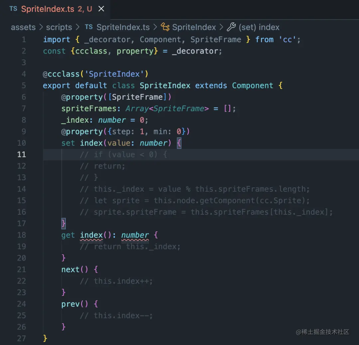Click underlined 'index' in getter on line 18
359x345 pixels.
coord(91,235)
